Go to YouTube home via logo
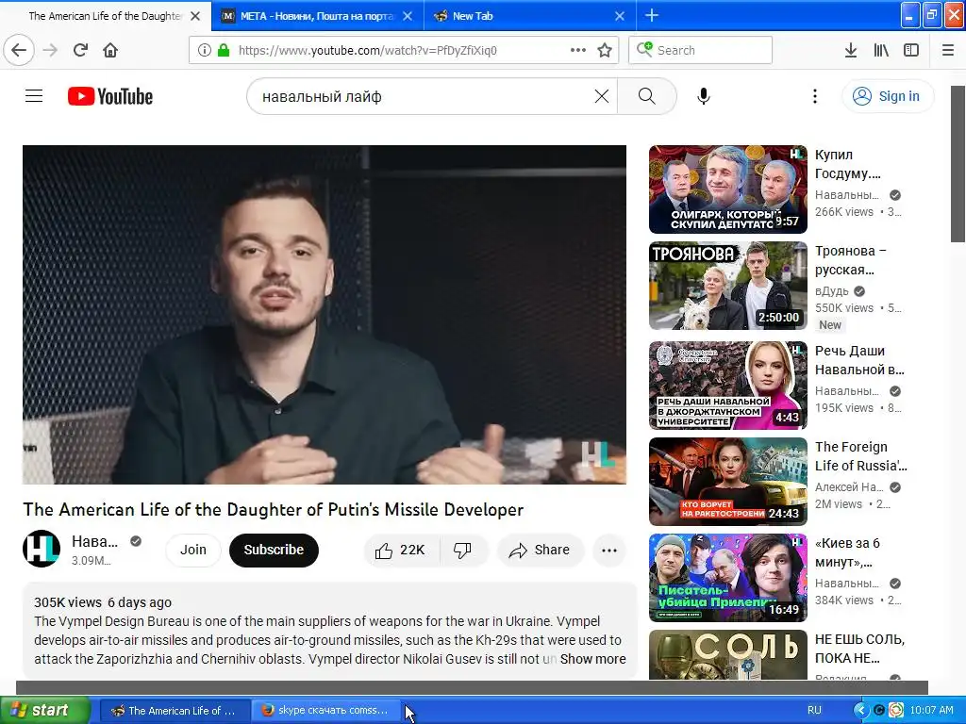This screenshot has height=724, width=966. click(x=110, y=96)
